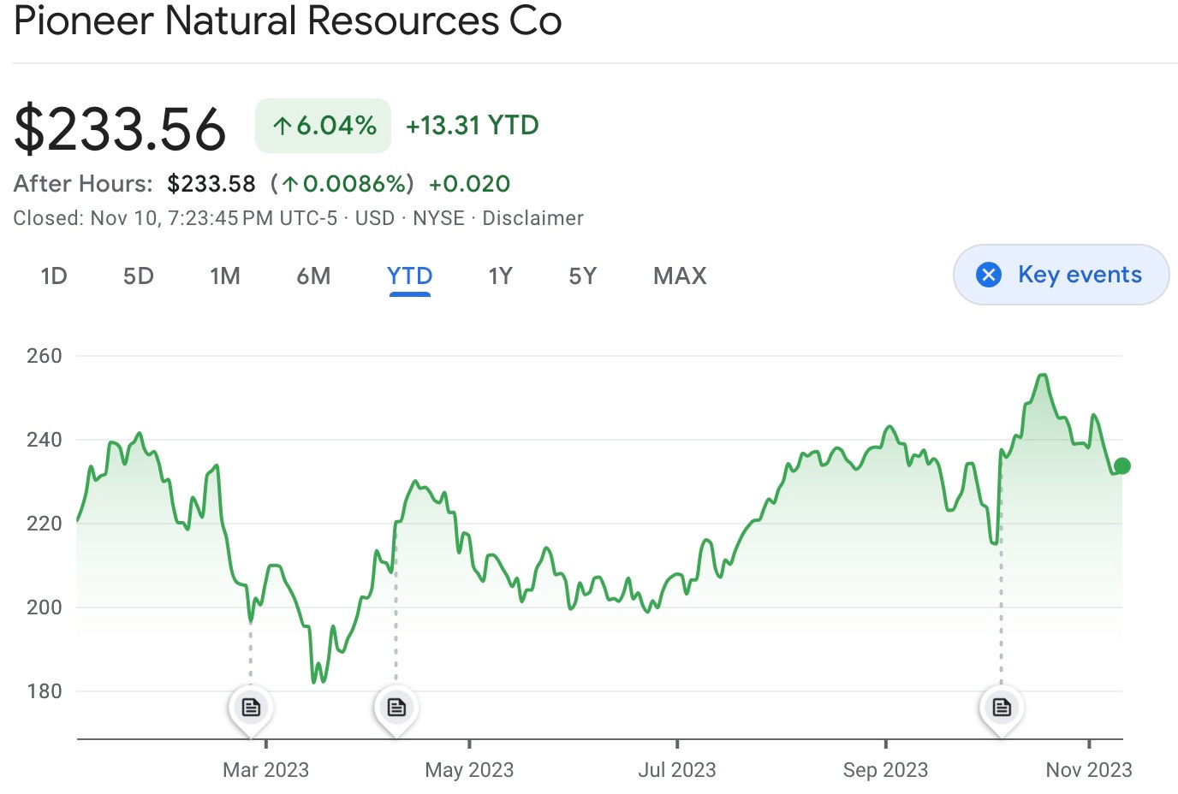Click the +0.020 after-hours change
This screenshot has width=1178, height=794.
point(470,184)
